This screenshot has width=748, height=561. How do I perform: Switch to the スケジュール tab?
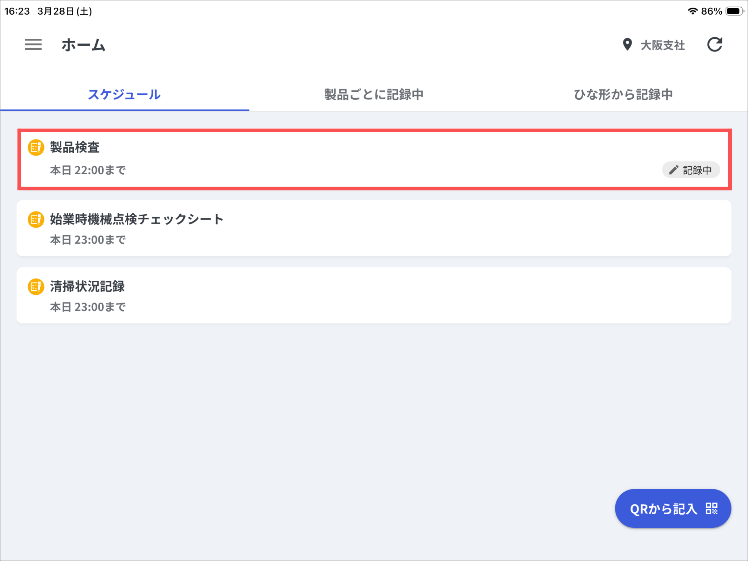coord(124,95)
